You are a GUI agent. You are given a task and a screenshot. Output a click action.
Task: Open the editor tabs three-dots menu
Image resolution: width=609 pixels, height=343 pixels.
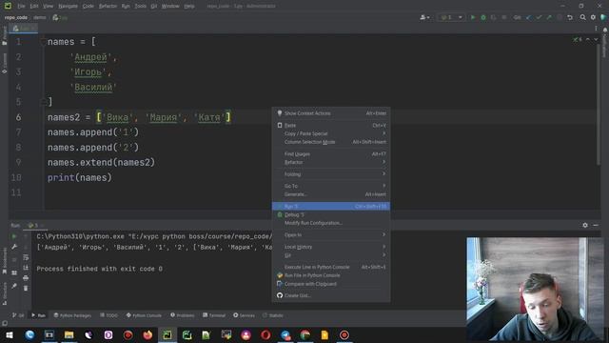[x=596, y=29]
